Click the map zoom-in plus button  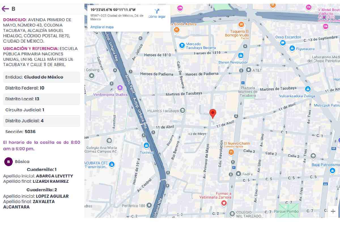[333, 211]
